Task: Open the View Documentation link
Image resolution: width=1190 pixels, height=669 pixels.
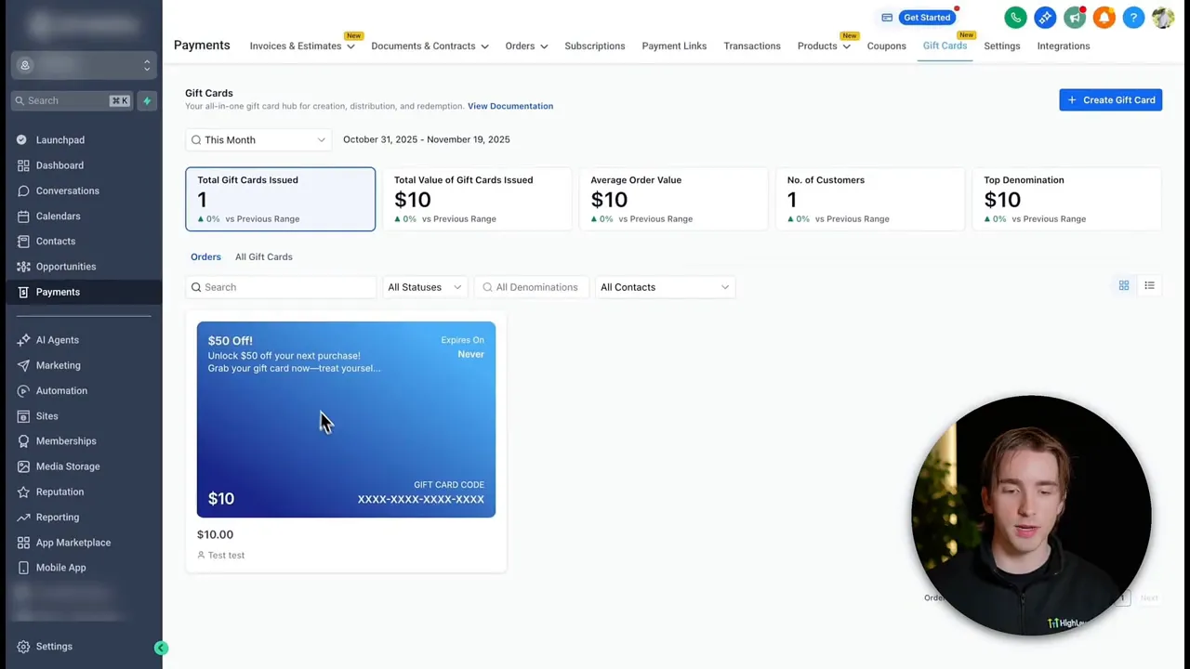Action: pyautogui.click(x=509, y=105)
